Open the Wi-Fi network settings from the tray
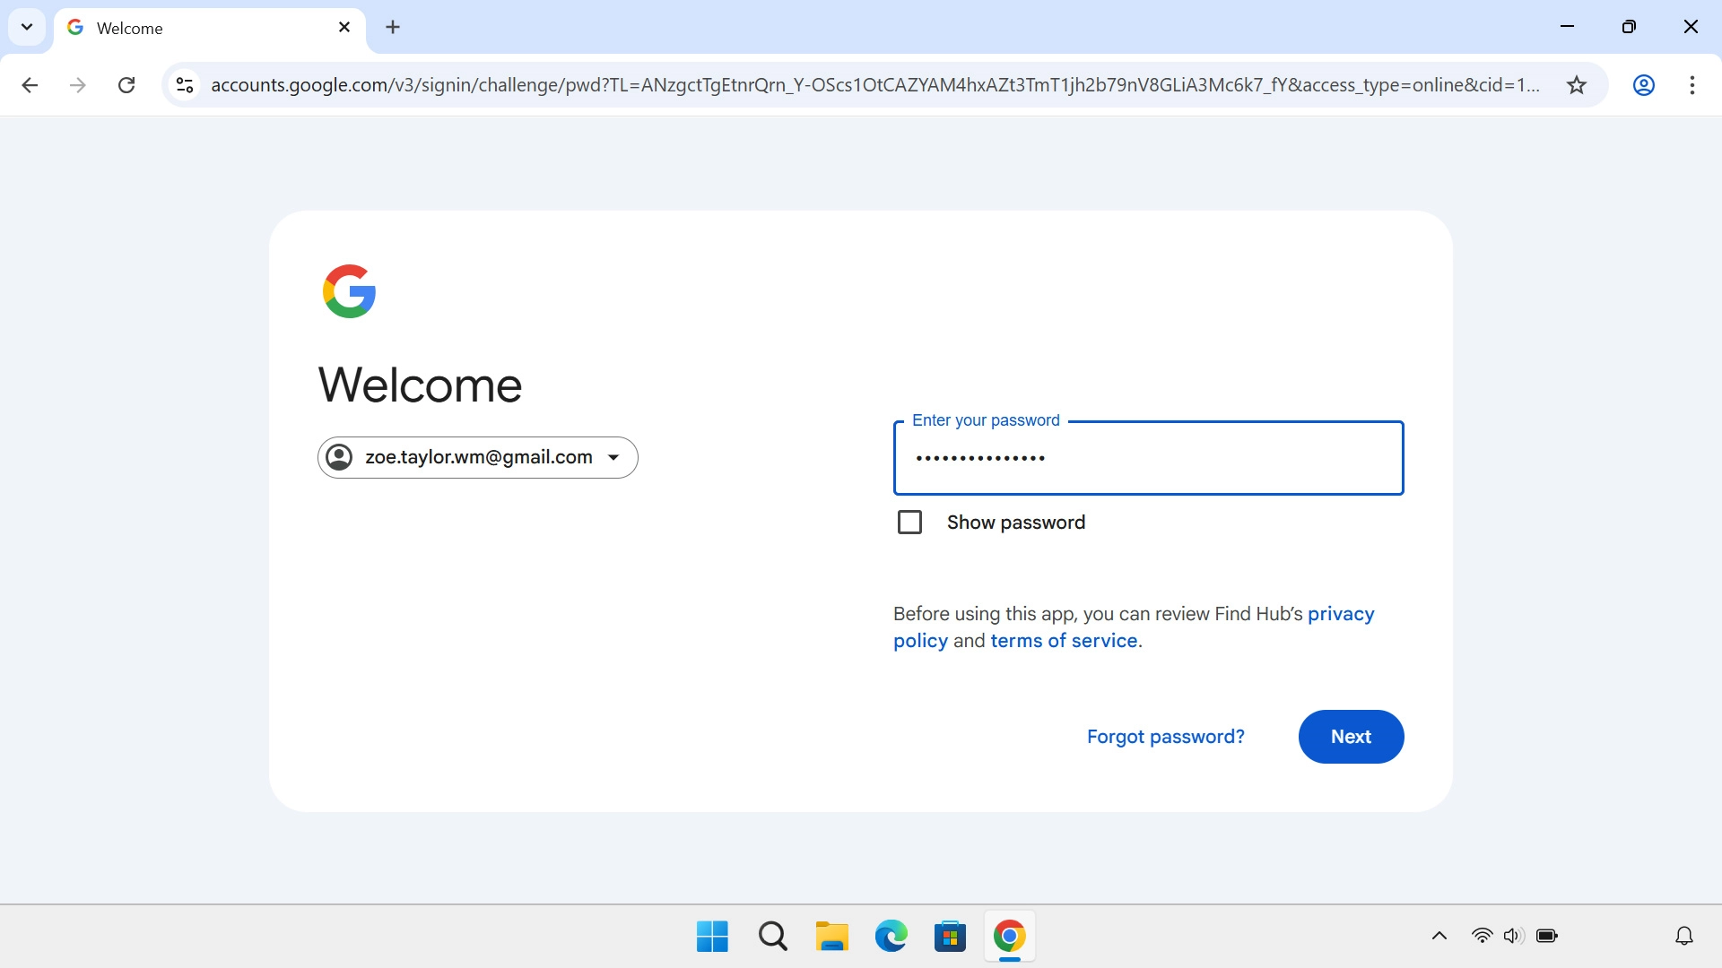 click(1482, 935)
